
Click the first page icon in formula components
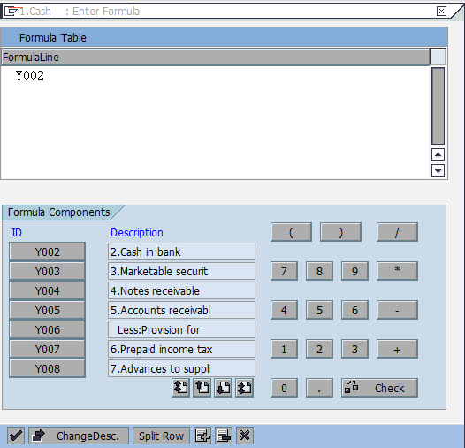(x=180, y=388)
